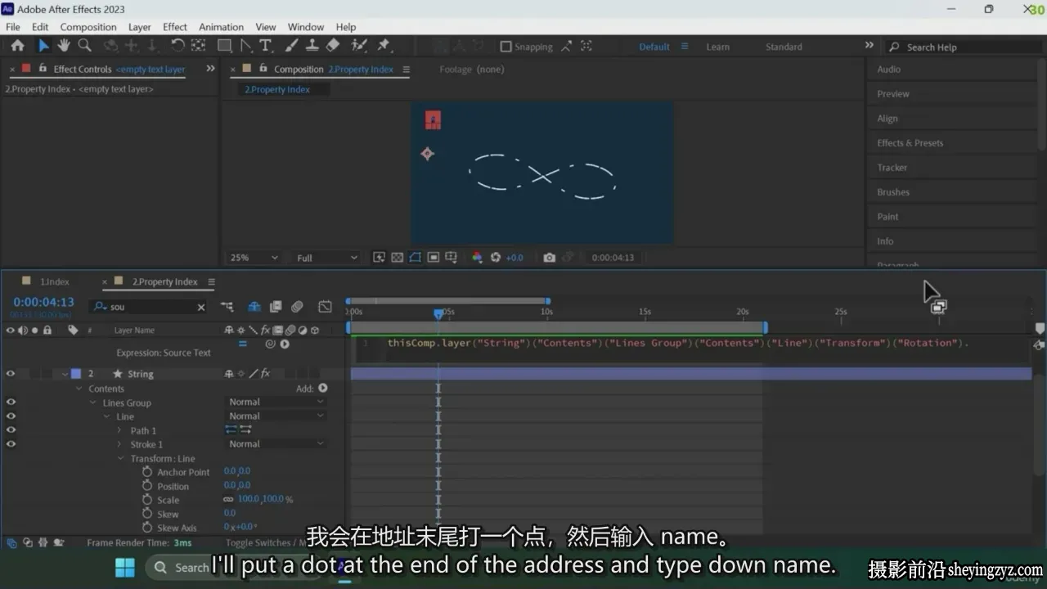This screenshot has width=1047, height=589.
Task: Hide the Path 1 eye
Action: click(x=11, y=430)
